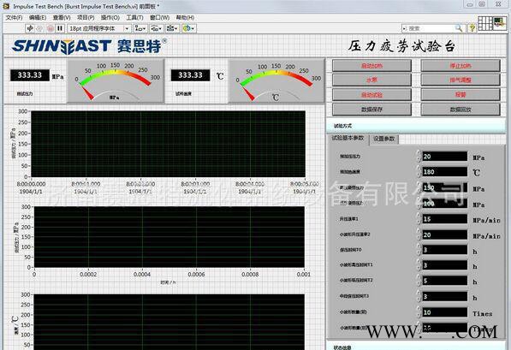
Task: Click the Run arrow toolbar icon
Action: 30,28
